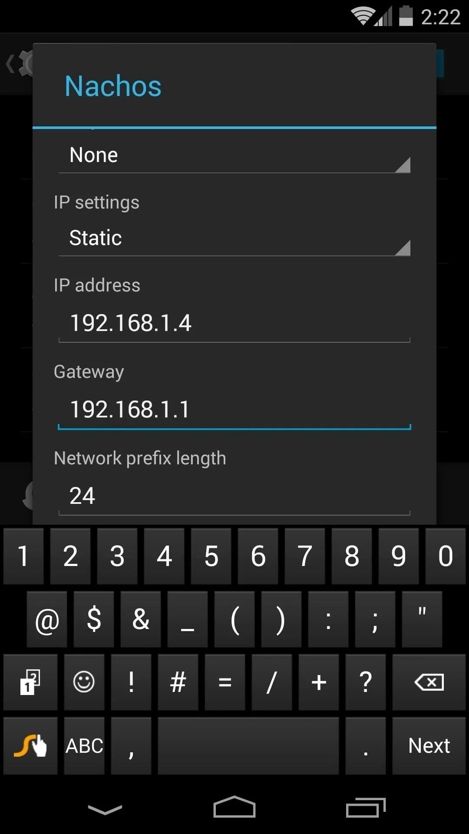Tap the Static dropdown arrow triangle
The width and height of the screenshot is (469, 834).
(x=403, y=248)
